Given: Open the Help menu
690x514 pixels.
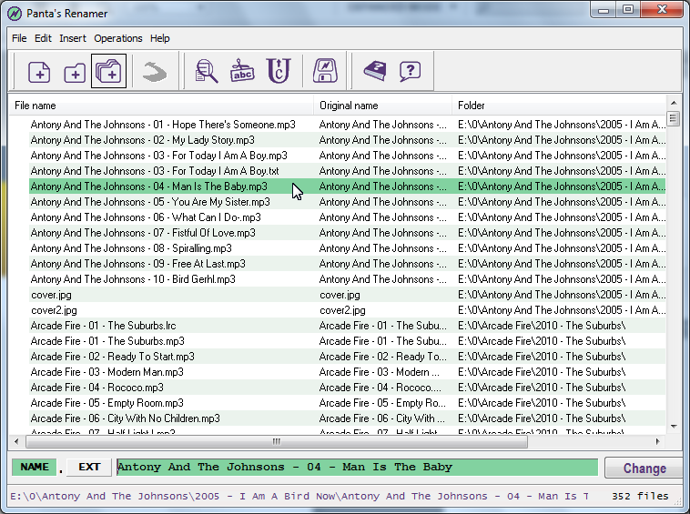Looking at the screenshot, I should coord(159,38).
